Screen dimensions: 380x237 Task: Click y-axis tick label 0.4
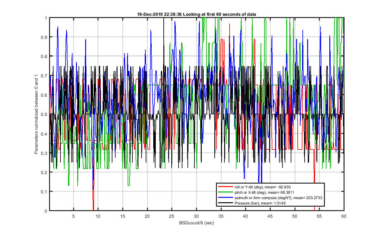tap(44, 134)
